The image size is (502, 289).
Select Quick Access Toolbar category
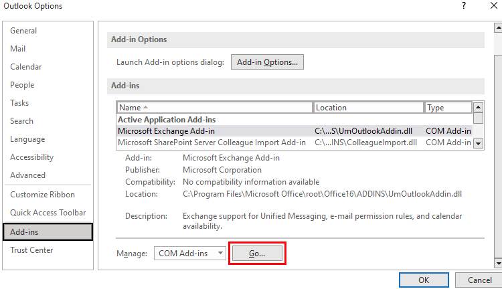48,213
